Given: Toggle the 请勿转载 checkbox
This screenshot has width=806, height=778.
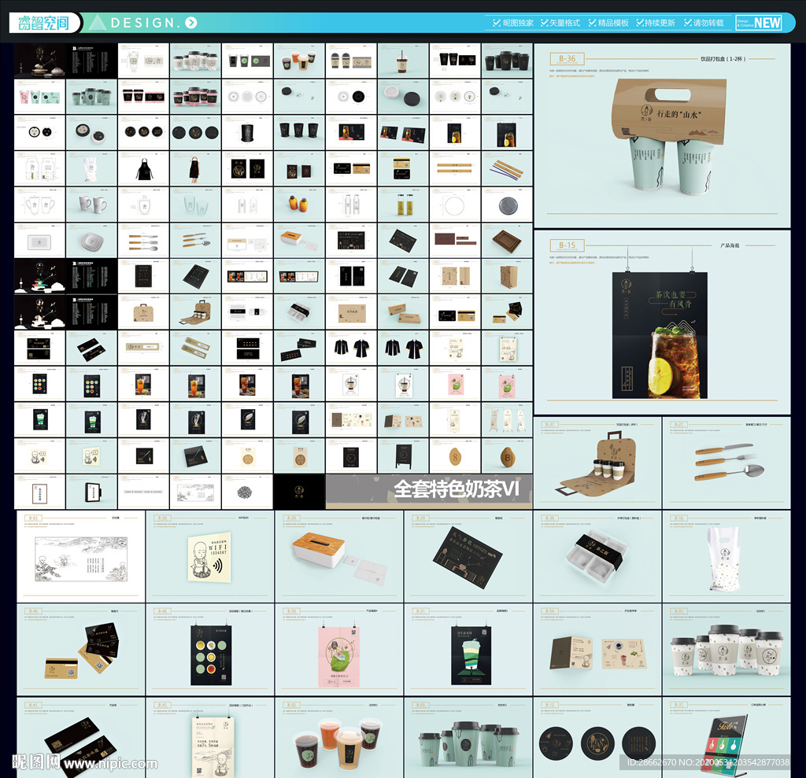Looking at the screenshot, I should click(688, 23).
